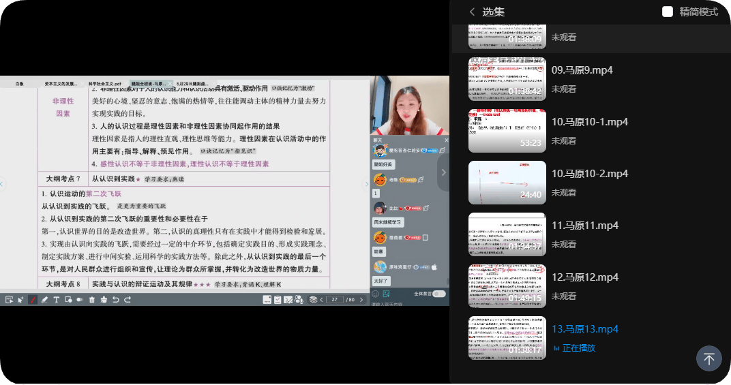
Task: Open the white board card tool icon
Action: tap(267, 300)
